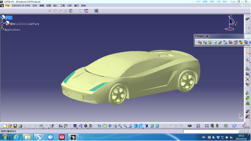Open the 开始 (Start) menu
The height and width of the screenshot is (141, 251).
point(7,6)
